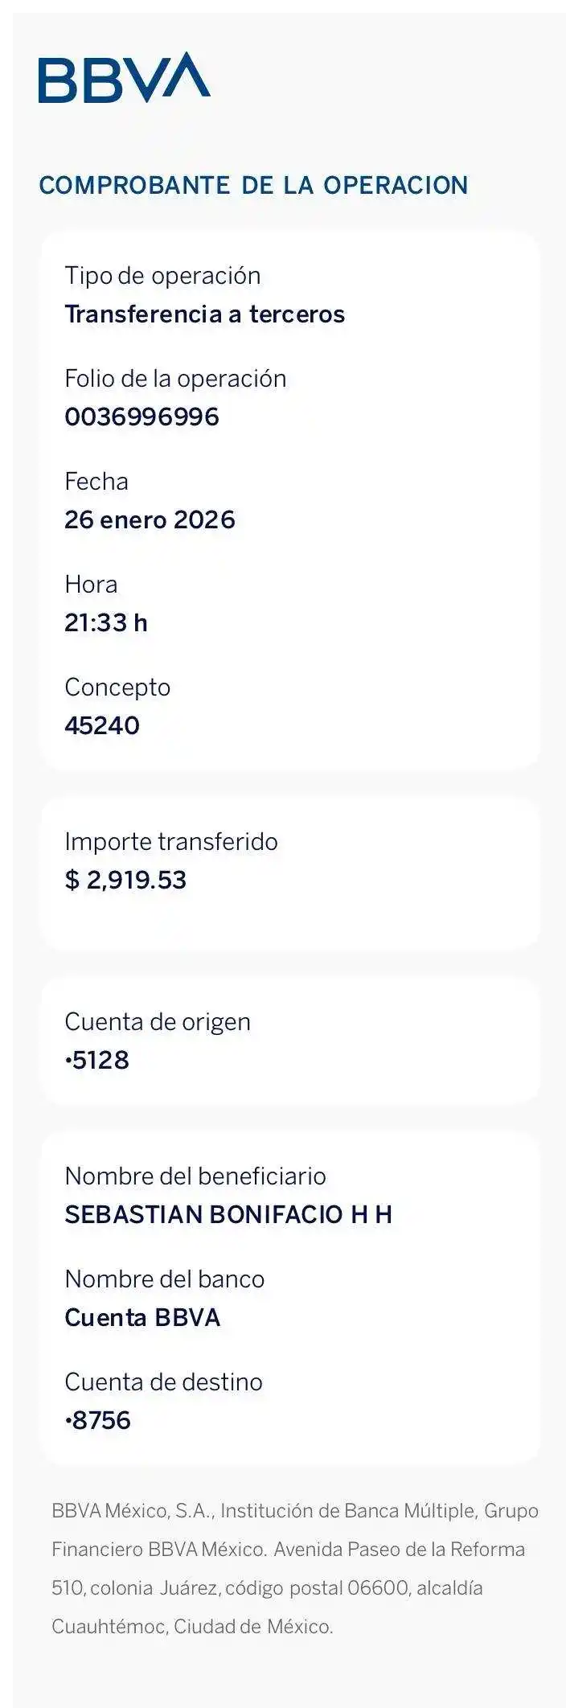Click the Cuenta de destino label
Image resolution: width=566 pixels, height=1708 pixels.
(163, 1382)
